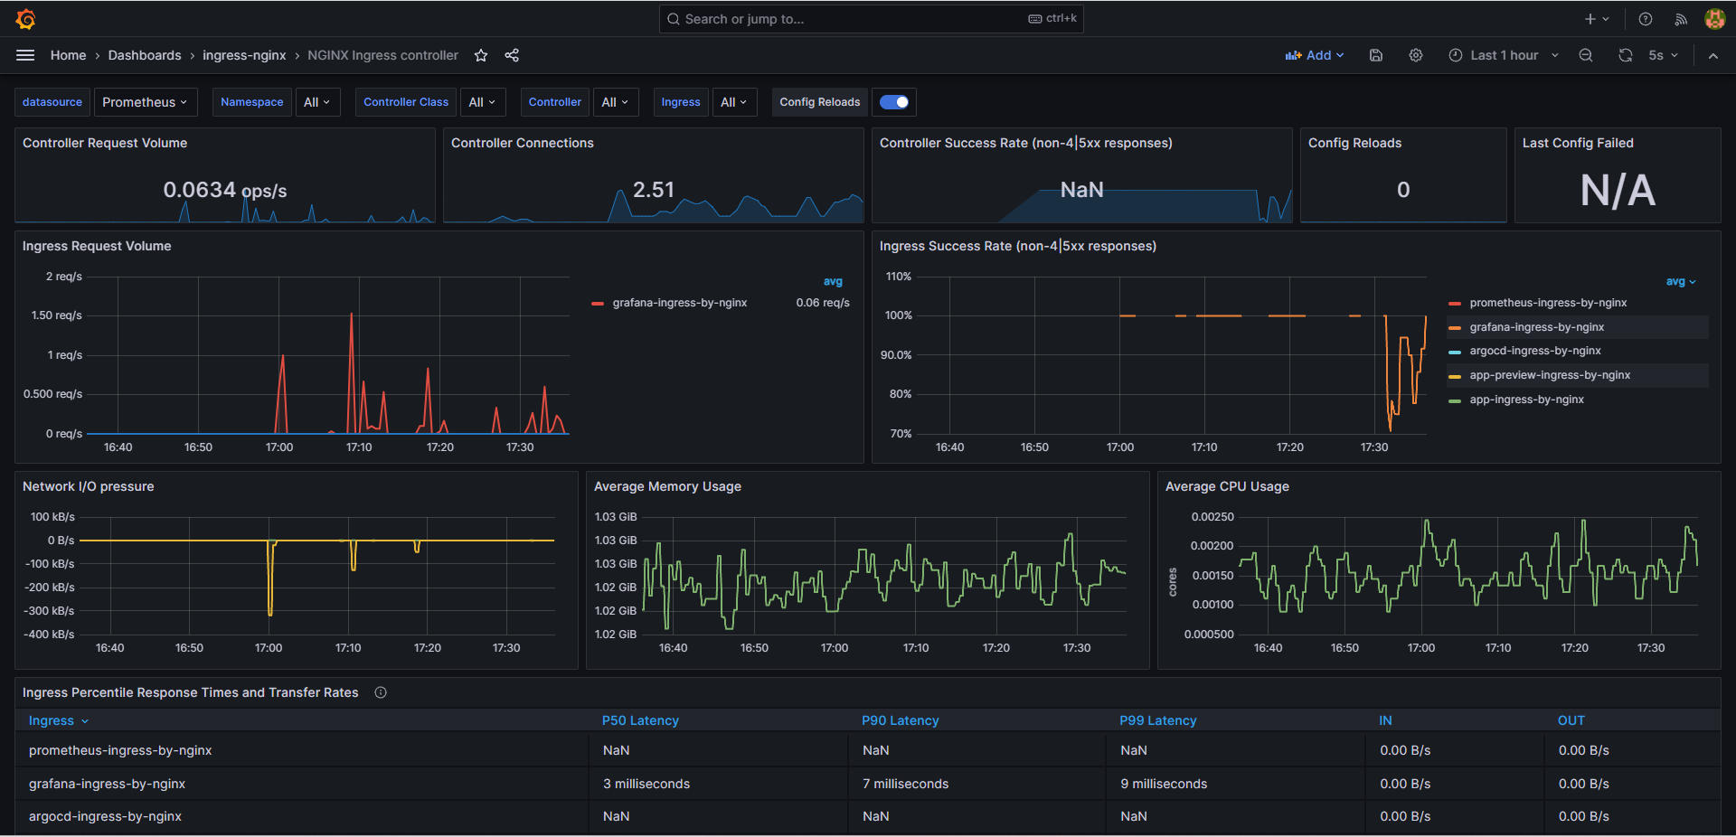This screenshot has height=837, width=1736.
Task: Sort table by Ingress column
Action: (59, 720)
